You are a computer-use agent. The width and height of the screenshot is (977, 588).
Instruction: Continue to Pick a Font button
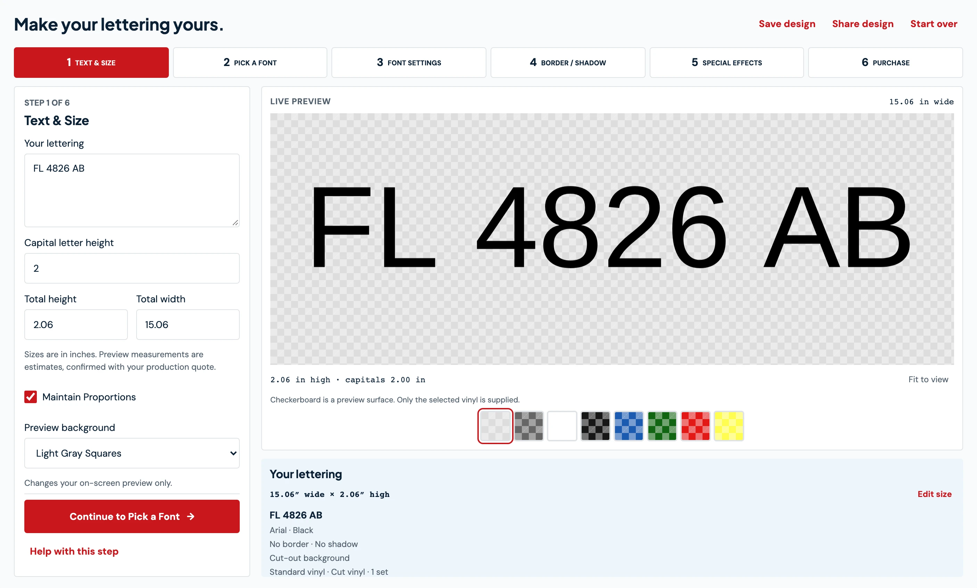click(x=132, y=516)
